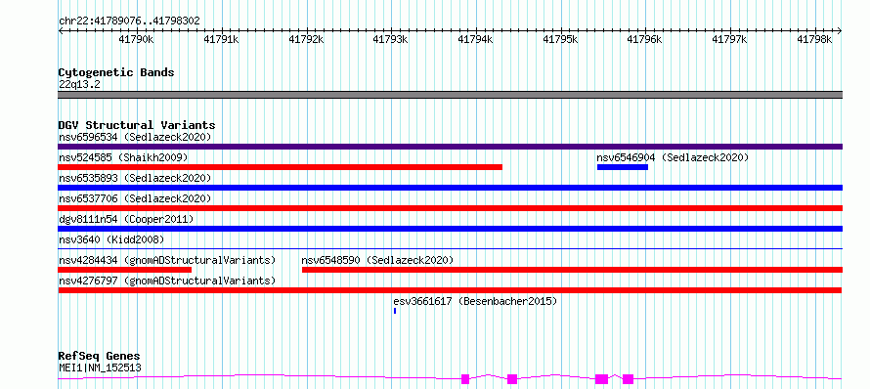Select the 22q13.2 band label
This screenshot has height=389, width=870.
pos(79,85)
